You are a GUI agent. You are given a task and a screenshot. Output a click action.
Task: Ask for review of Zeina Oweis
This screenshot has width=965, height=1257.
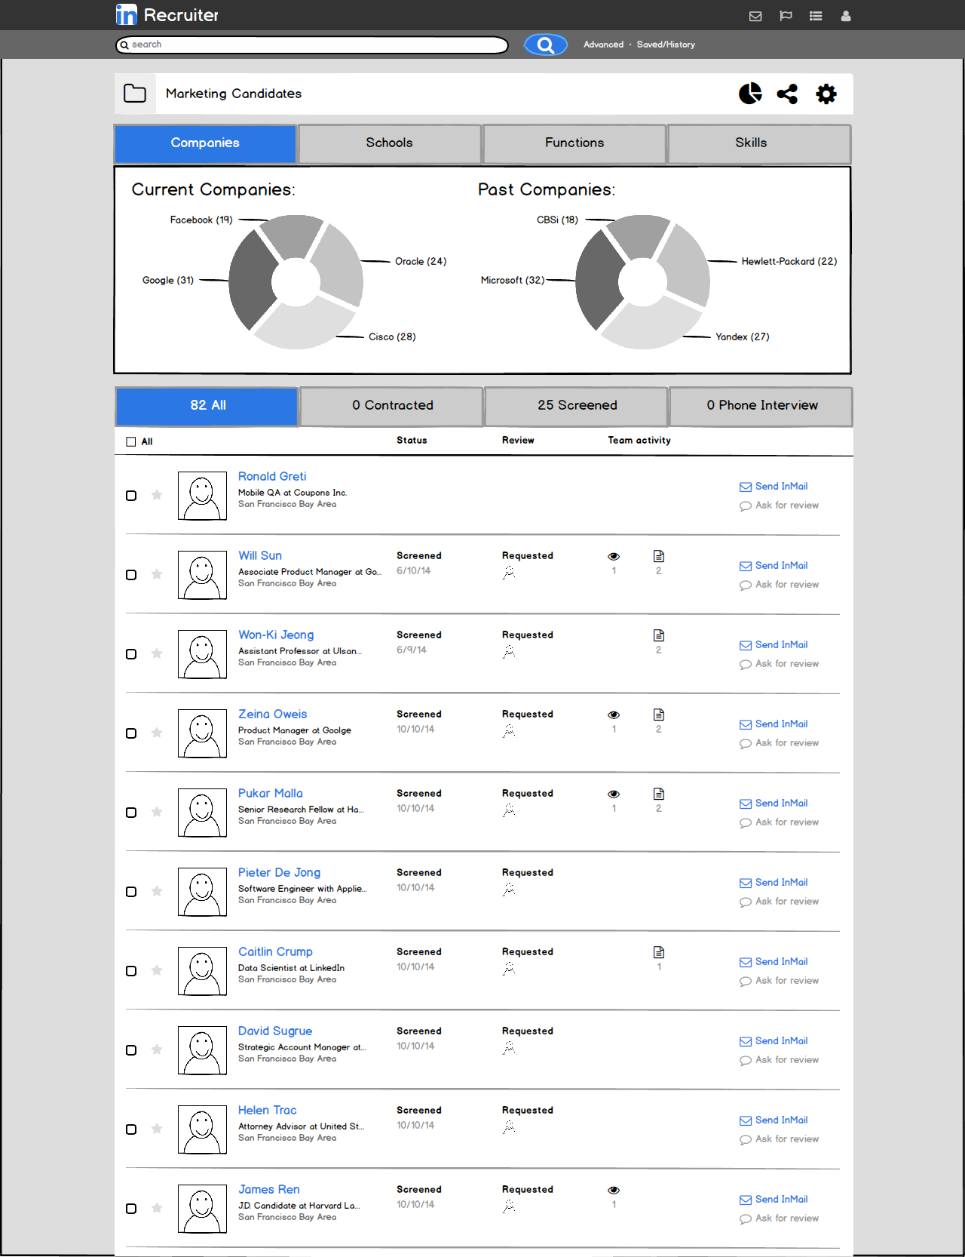(779, 743)
